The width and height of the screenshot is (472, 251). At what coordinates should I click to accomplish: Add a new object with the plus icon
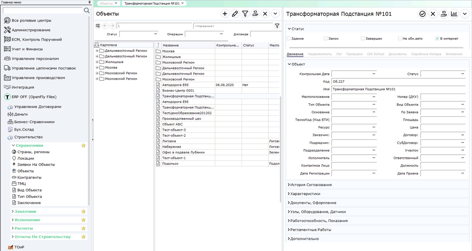[225, 14]
